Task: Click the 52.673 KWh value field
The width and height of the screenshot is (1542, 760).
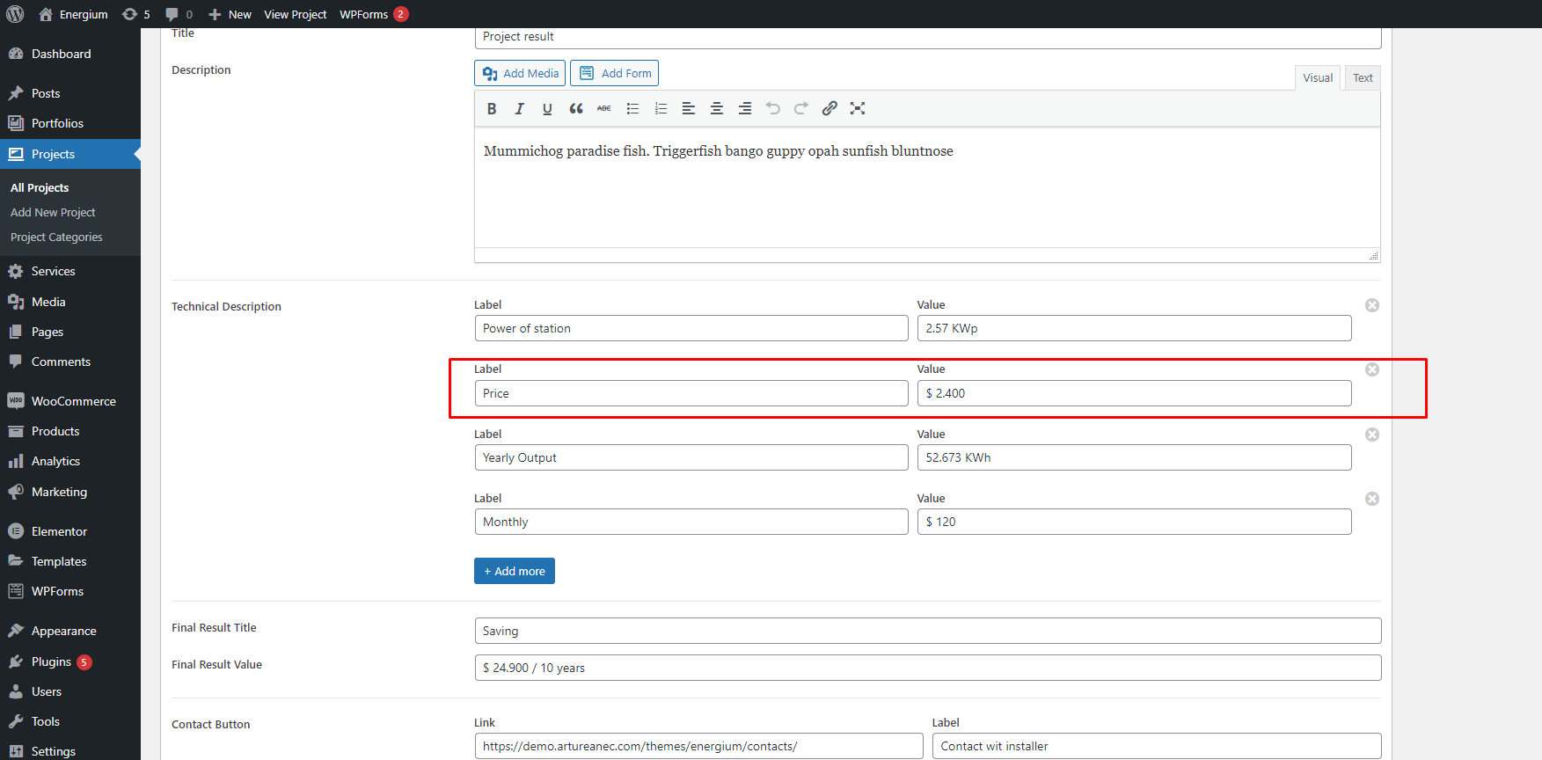Action: coord(1134,457)
